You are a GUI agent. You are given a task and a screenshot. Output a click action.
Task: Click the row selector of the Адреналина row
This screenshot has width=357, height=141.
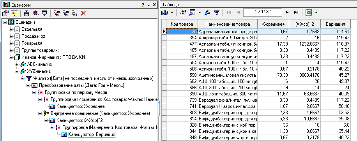(164, 32)
